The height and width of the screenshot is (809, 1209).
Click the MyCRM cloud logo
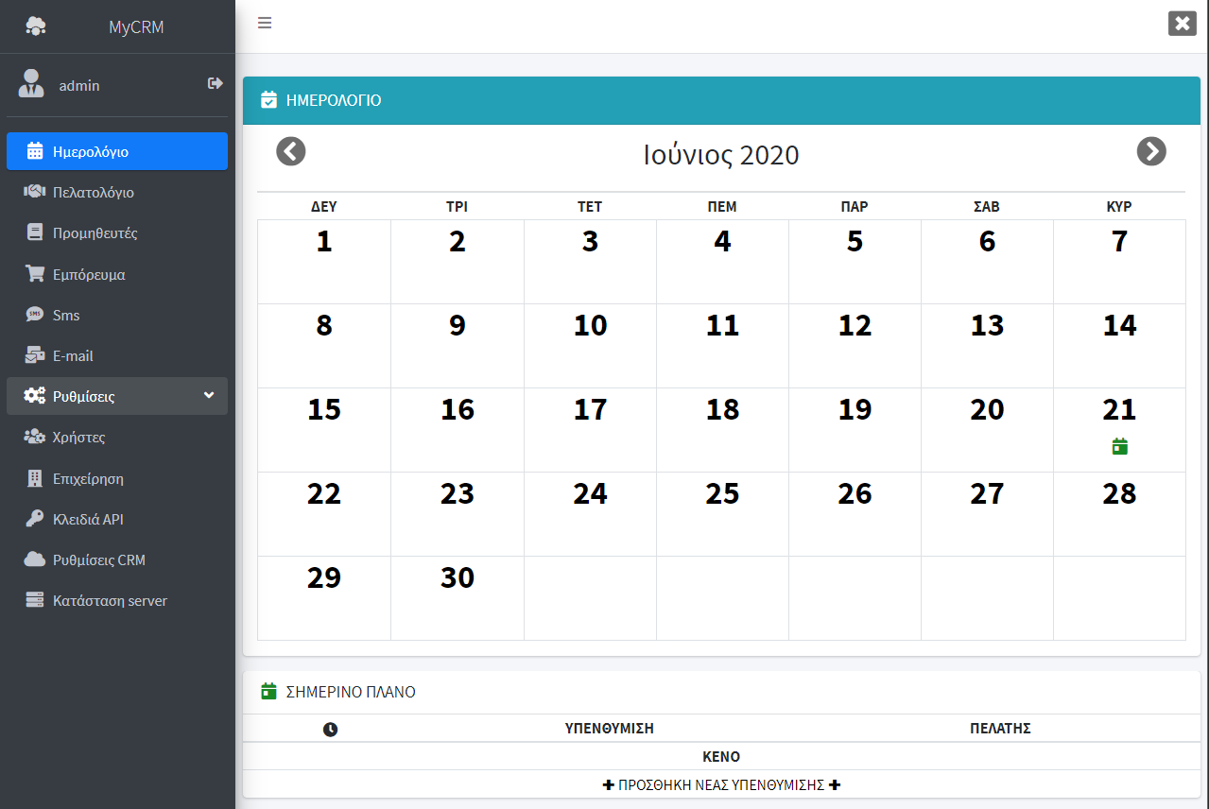point(35,26)
